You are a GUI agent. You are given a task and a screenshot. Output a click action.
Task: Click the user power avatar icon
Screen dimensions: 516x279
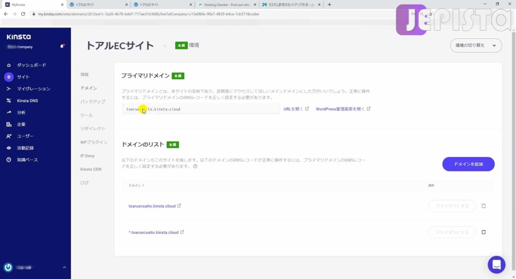[x=8, y=267]
